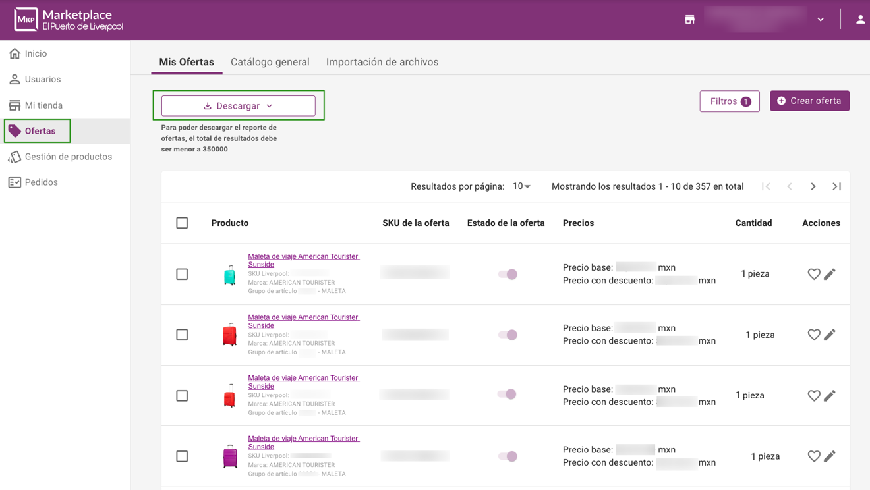870x490 pixels.
Task: Click the heart icon in the second product row
Action: [x=814, y=335]
